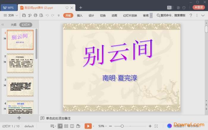Open the 53% zoom level dropdown
The width and height of the screenshot is (208, 130).
click(102, 126)
